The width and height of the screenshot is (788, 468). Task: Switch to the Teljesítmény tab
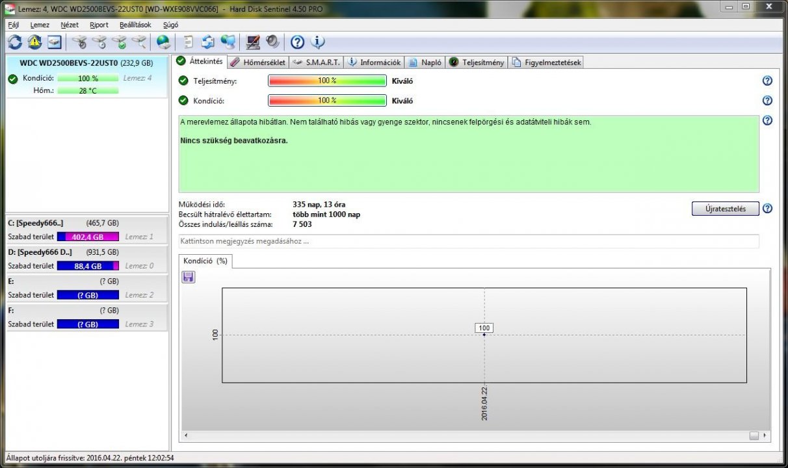point(477,62)
